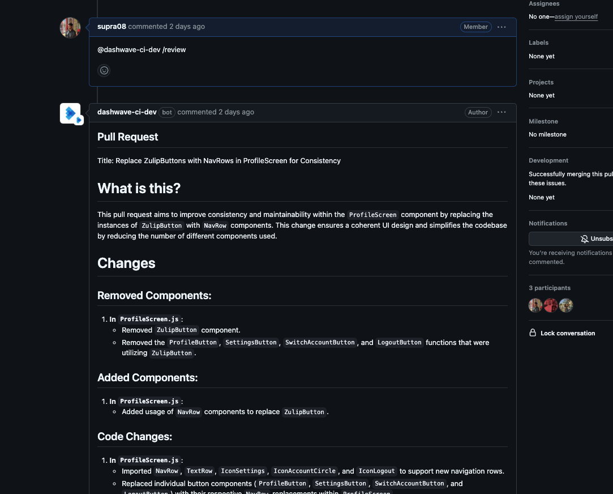Open the Projects sidebar section
The image size is (613, 494).
click(541, 82)
